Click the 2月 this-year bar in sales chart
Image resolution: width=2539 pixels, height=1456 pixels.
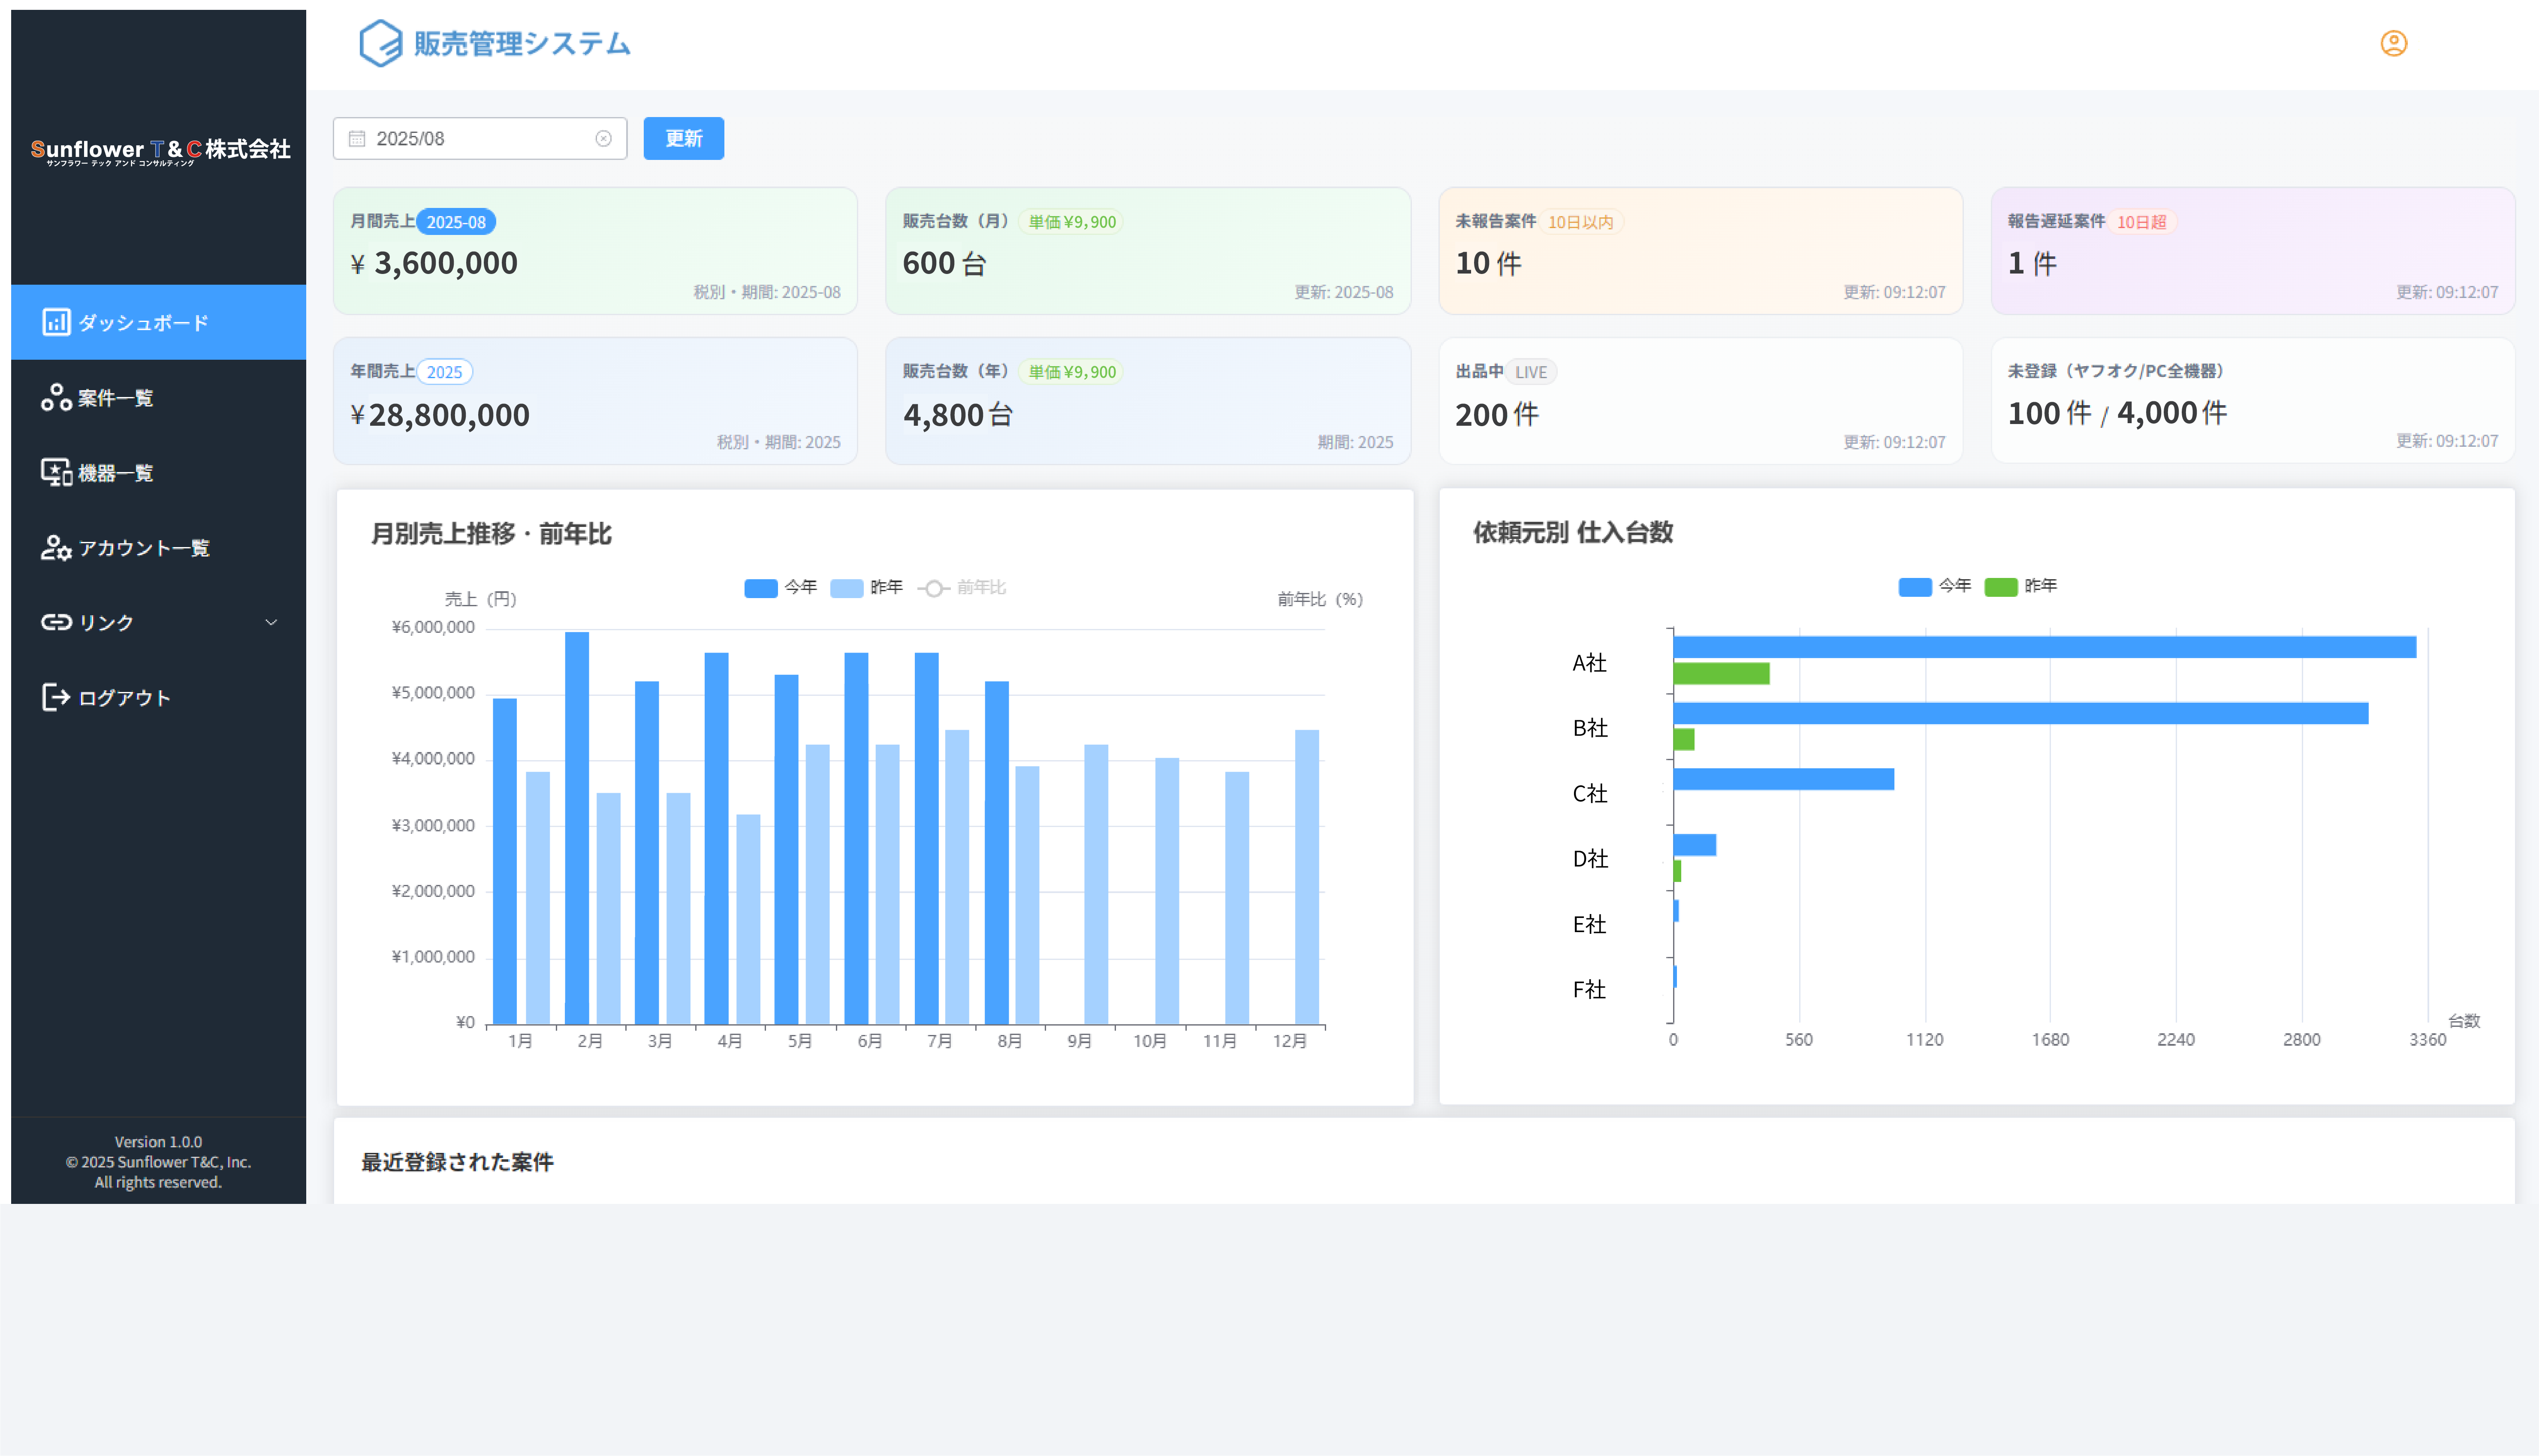(x=576, y=828)
